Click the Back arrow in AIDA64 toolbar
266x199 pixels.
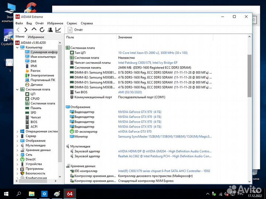18,30
